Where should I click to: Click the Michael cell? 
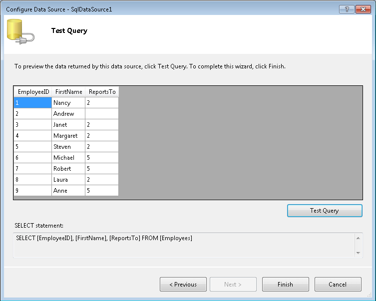click(x=68, y=158)
